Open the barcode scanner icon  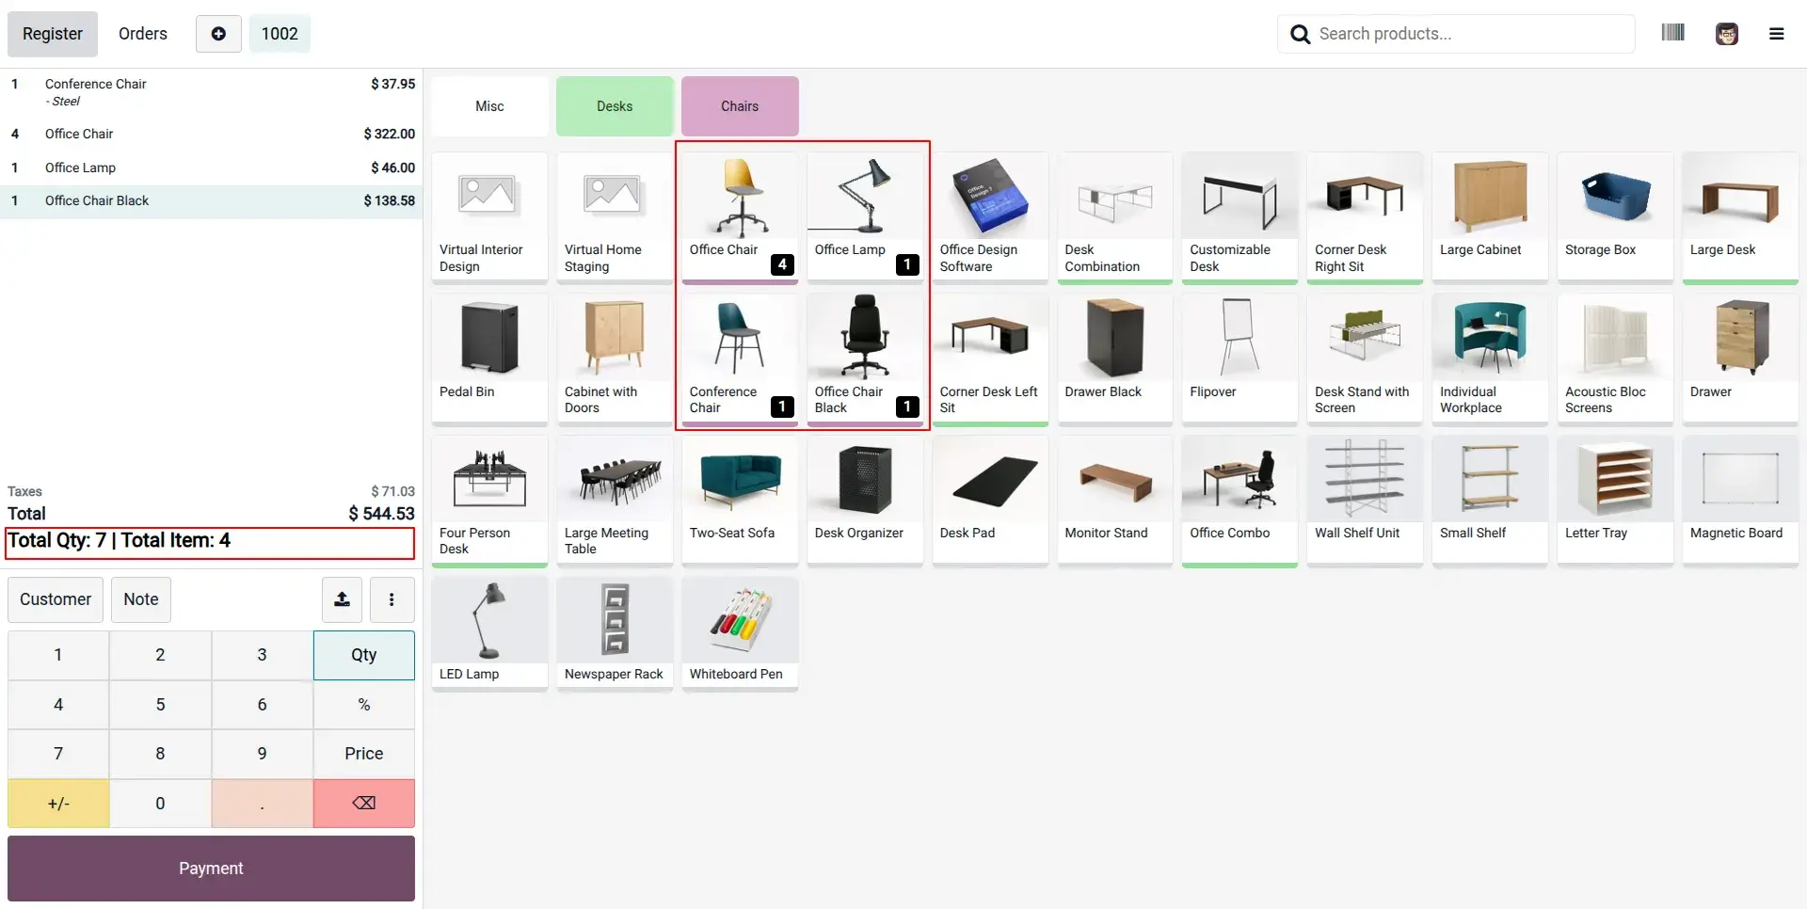click(x=1672, y=33)
